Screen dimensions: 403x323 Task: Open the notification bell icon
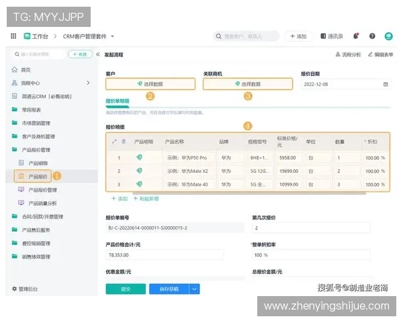pyautogui.click(x=356, y=36)
